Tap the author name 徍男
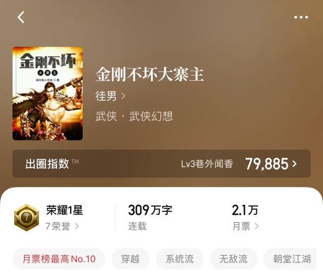The width and height of the screenshot is (323, 278). point(106,96)
